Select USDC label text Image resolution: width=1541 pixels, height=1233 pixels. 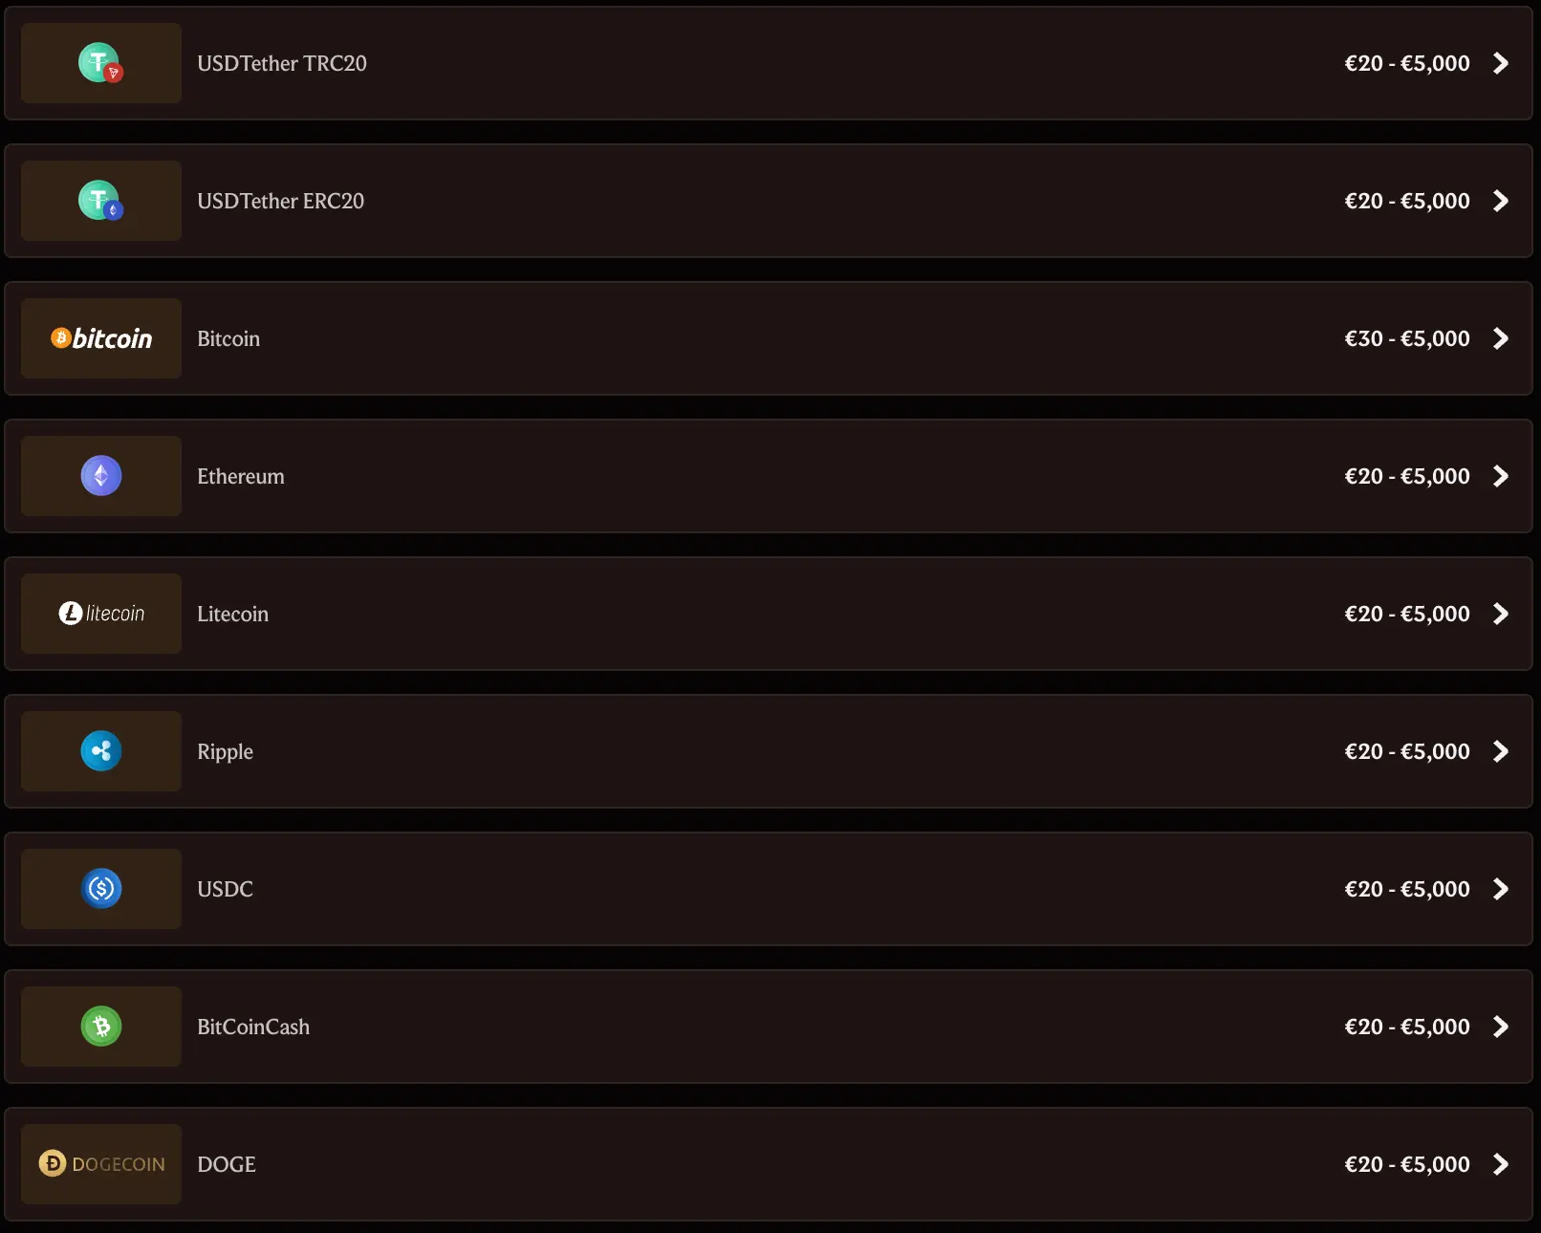pos(226,889)
